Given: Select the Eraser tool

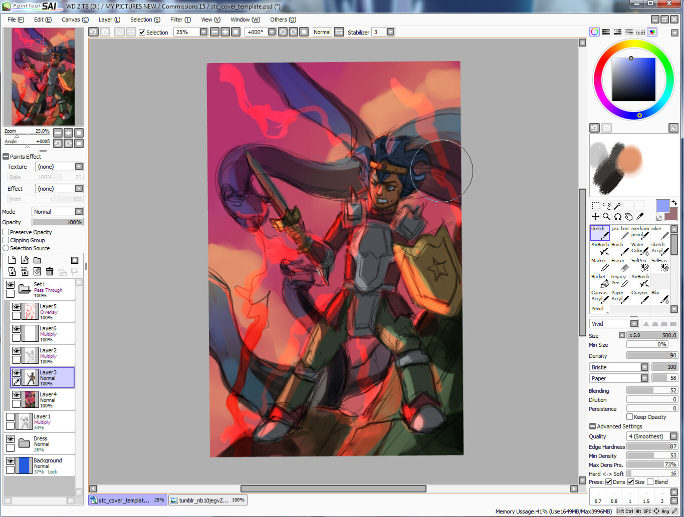Looking at the screenshot, I should click(x=619, y=264).
